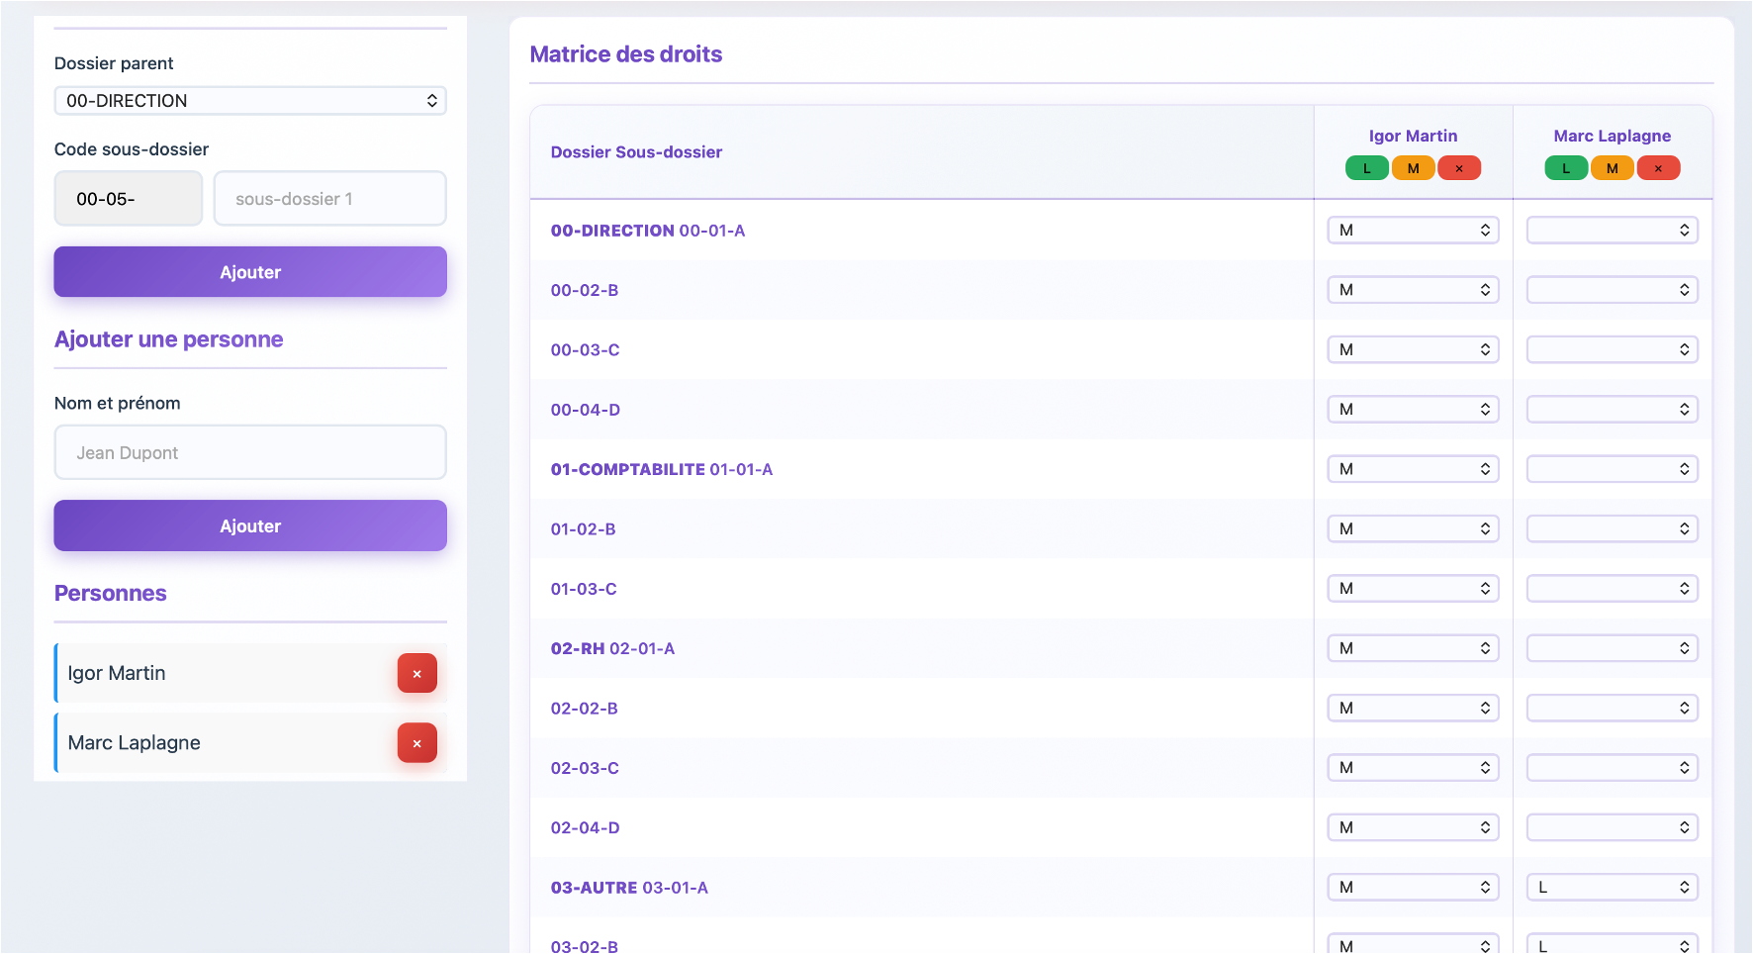The image size is (1753, 954).
Task: Click Ajouter button under Nom et prénom
Action: click(250, 526)
